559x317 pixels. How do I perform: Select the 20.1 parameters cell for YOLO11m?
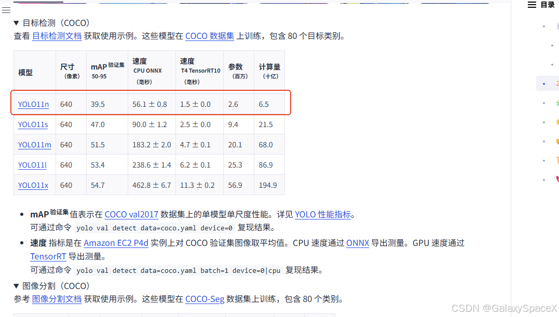(x=239, y=145)
